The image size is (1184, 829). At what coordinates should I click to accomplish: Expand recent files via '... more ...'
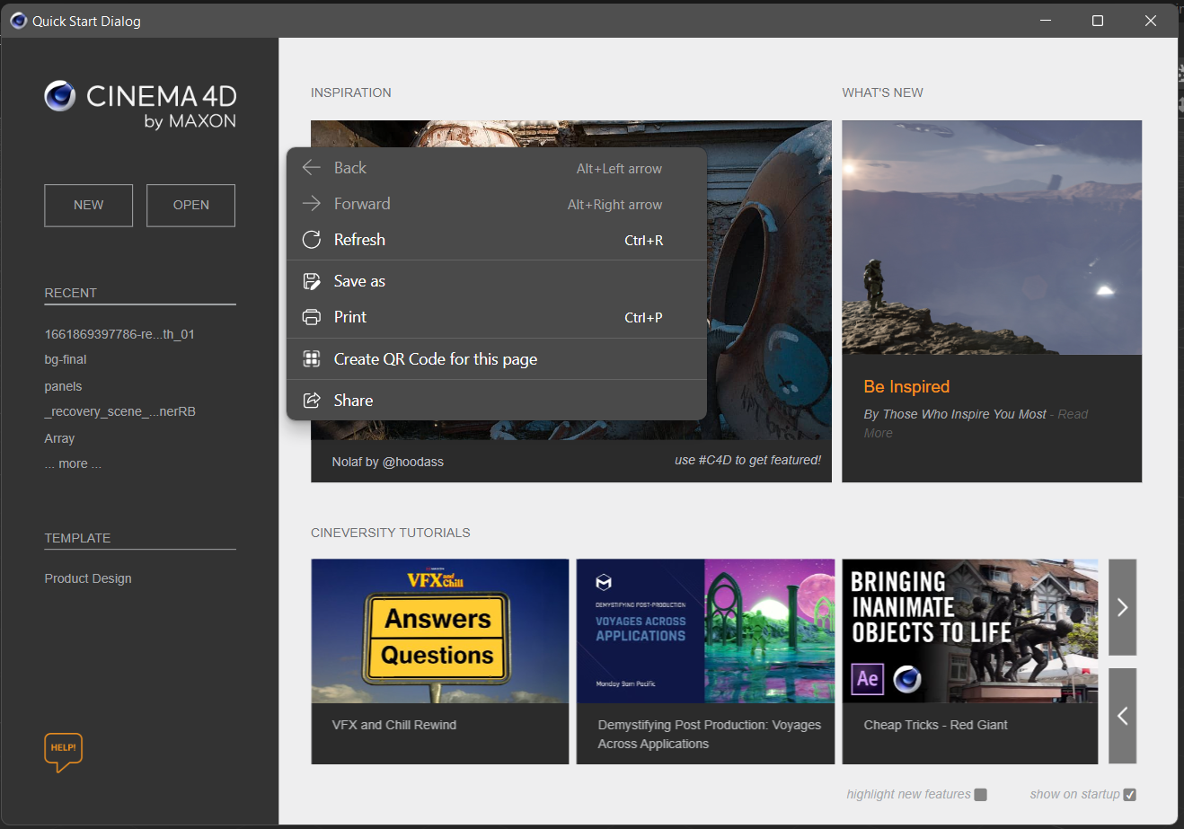(73, 464)
